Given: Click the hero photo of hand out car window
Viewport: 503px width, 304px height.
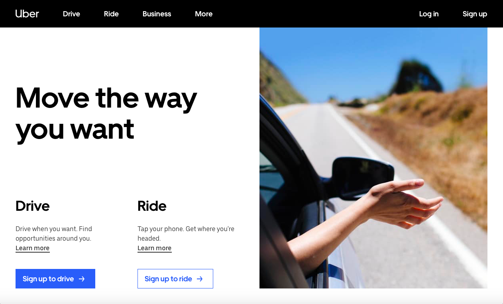Looking at the screenshot, I should [373, 158].
